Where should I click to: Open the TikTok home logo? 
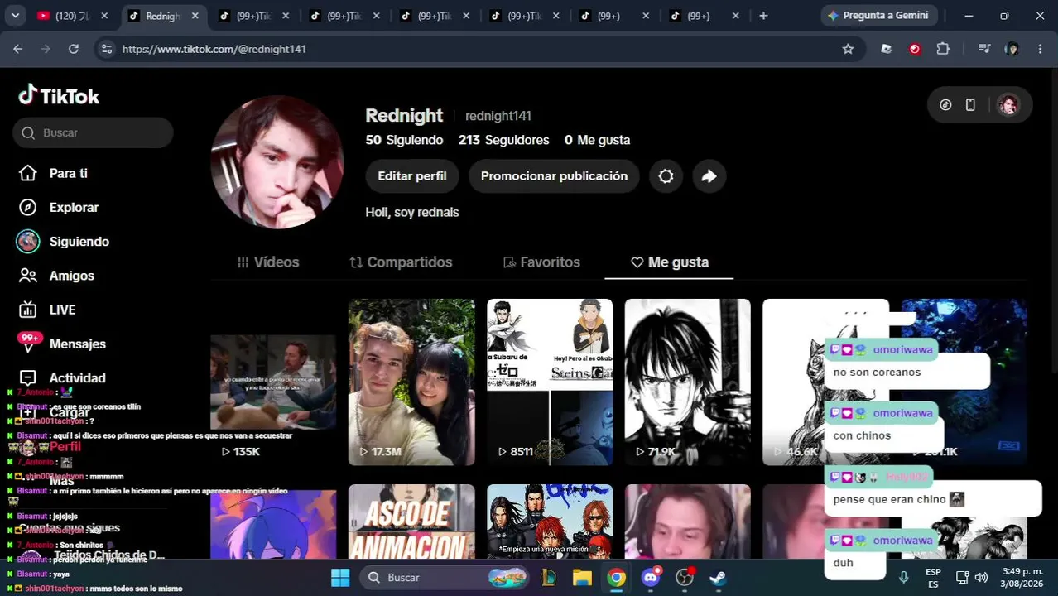[59, 96]
